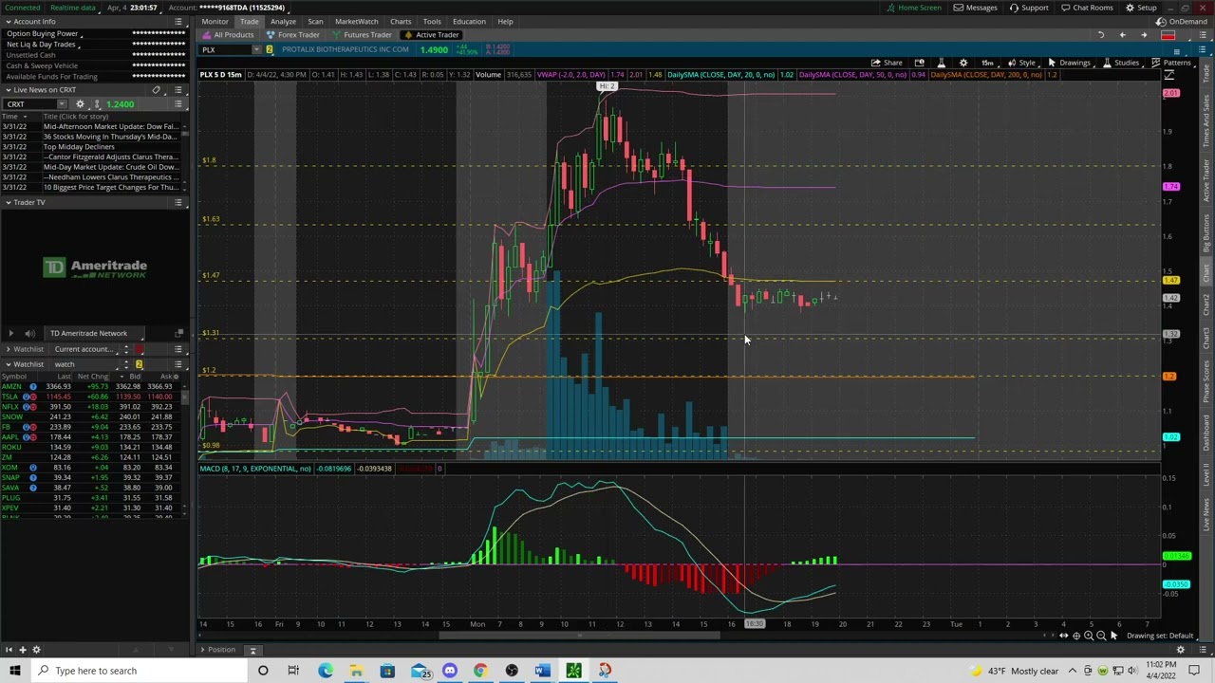The height and width of the screenshot is (683, 1215).
Task: Select the AMZN row in watchlist
Action: [88, 387]
